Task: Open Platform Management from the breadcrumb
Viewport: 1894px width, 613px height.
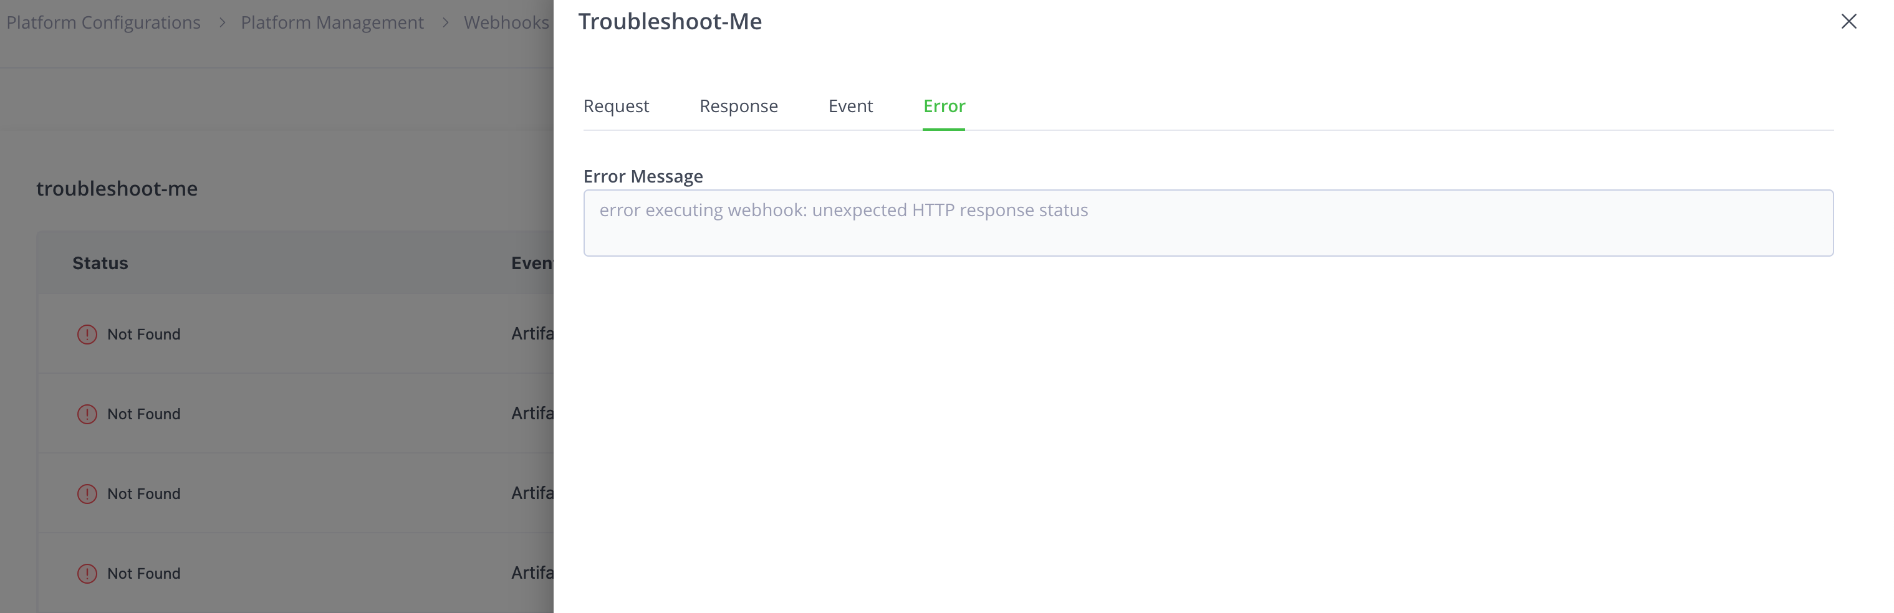Action: click(332, 22)
